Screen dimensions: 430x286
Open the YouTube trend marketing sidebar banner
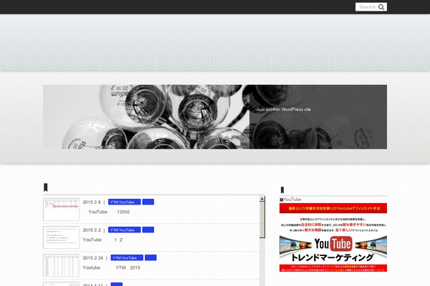click(x=333, y=237)
